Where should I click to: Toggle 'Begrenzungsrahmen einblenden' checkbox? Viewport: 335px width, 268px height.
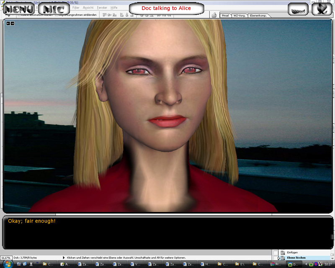[x=57, y=15]
